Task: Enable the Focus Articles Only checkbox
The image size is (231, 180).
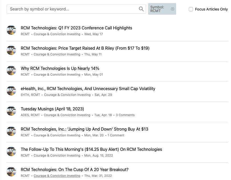Action: tap(191, 9)
